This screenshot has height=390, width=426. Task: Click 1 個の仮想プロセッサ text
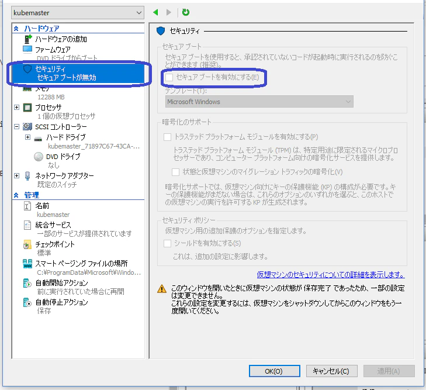66,116
